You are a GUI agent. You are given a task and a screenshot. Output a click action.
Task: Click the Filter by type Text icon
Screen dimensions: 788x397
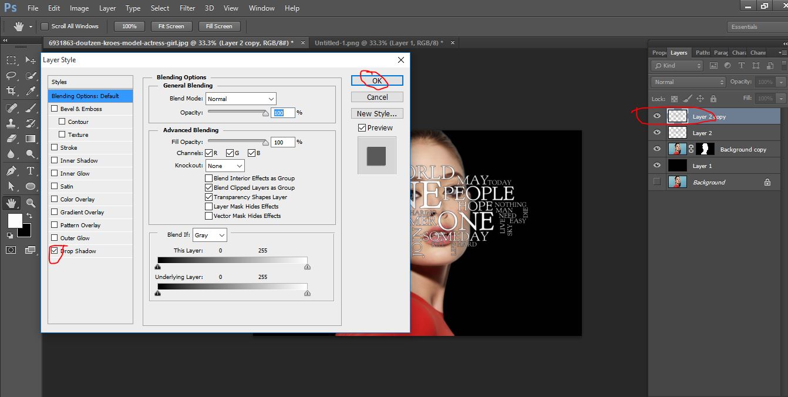(742, 66)
